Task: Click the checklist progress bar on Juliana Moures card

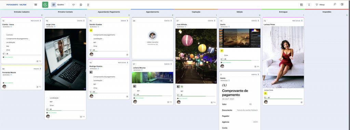Action: point(152,96)
